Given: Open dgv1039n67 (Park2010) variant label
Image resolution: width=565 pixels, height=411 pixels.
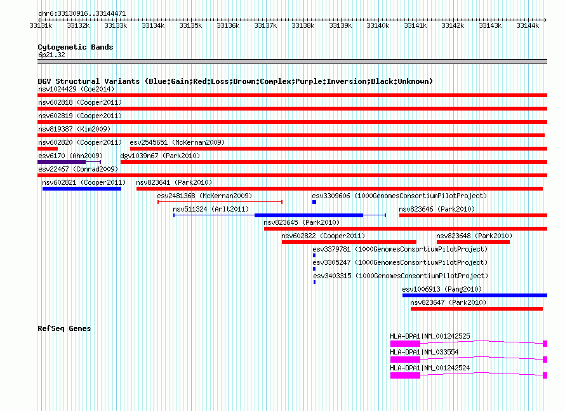Looking at the screenshot, I should click(x=160, y=156).
